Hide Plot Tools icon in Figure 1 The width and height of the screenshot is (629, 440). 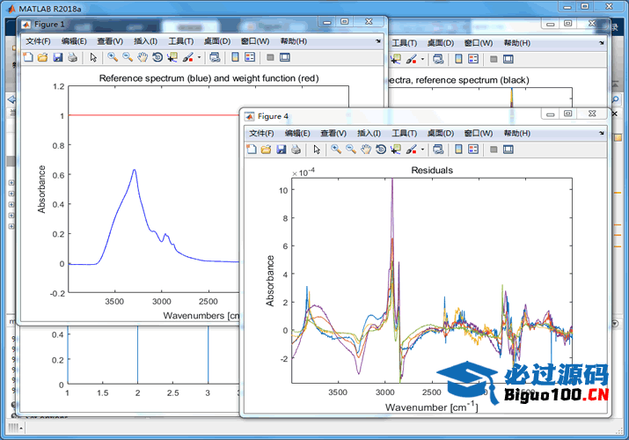(270, 57)
